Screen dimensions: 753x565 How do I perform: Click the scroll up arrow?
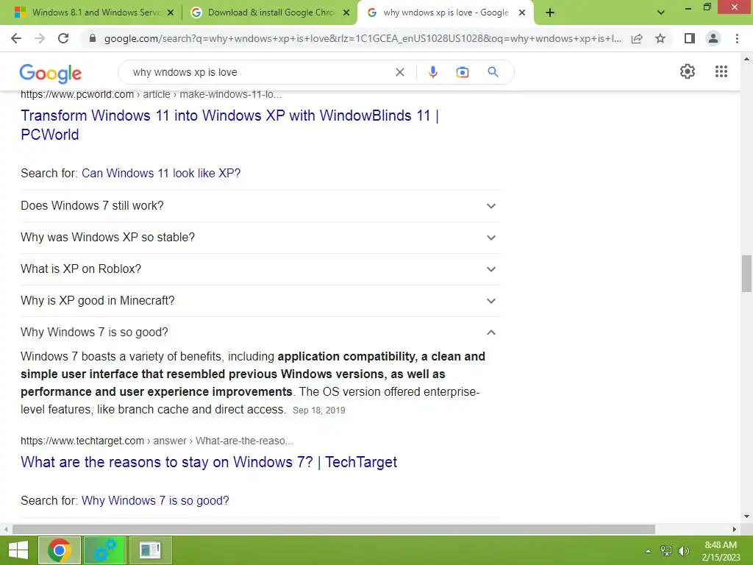point(746,59)
